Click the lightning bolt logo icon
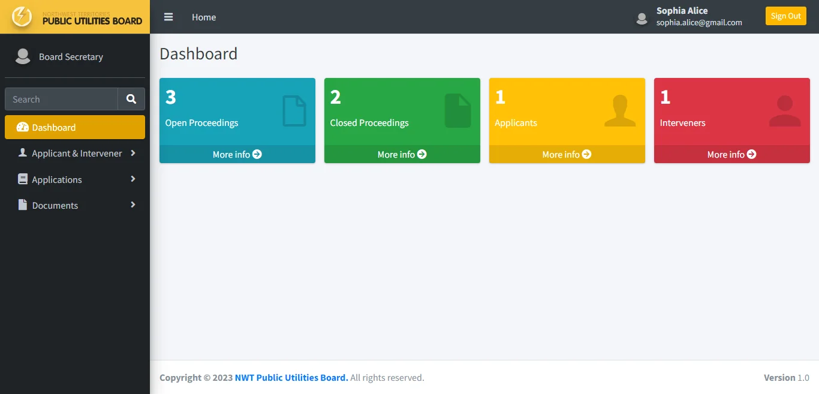 click(x=22, y=17)
